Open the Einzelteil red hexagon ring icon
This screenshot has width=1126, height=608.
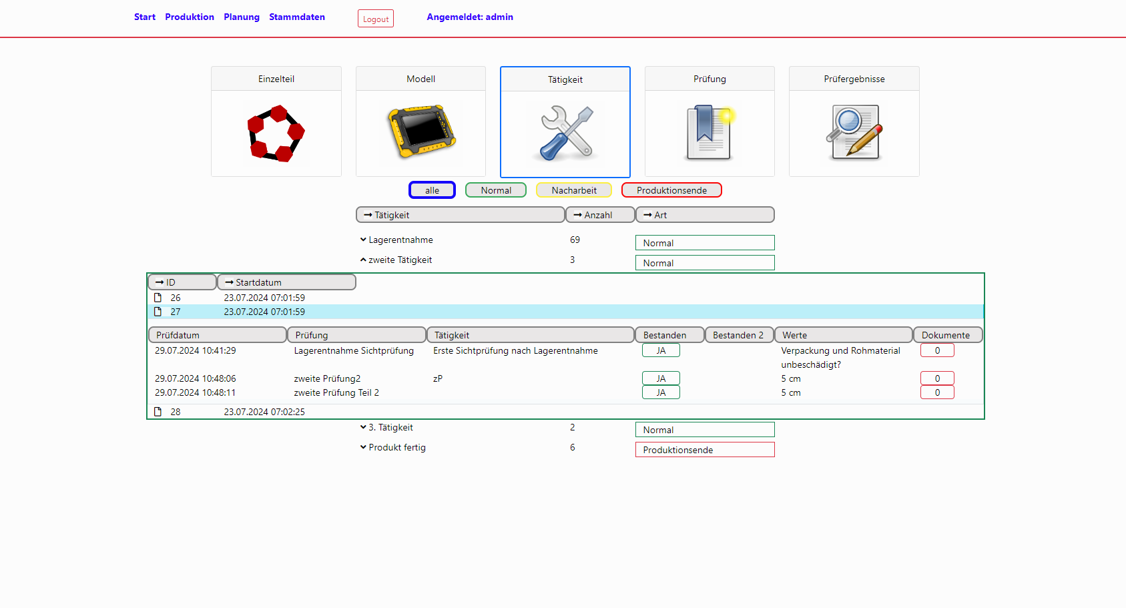276,133
